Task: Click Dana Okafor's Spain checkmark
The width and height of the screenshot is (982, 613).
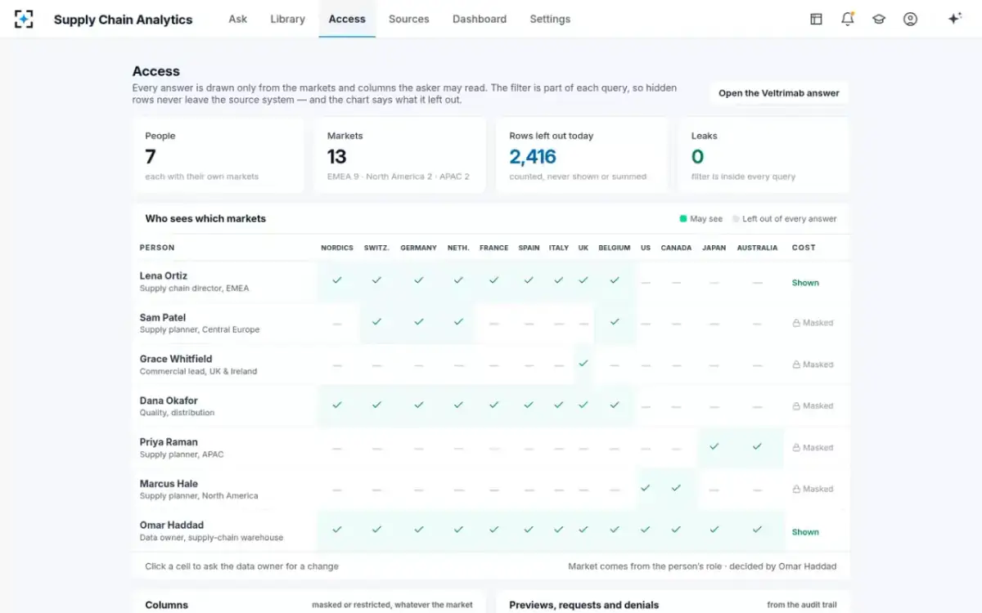Action: coord(529,405)
